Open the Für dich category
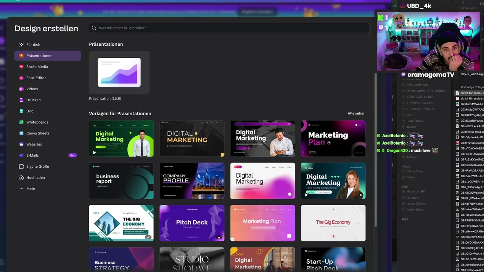This screenshot has width=484, height=272. click(x=48, y=45)
